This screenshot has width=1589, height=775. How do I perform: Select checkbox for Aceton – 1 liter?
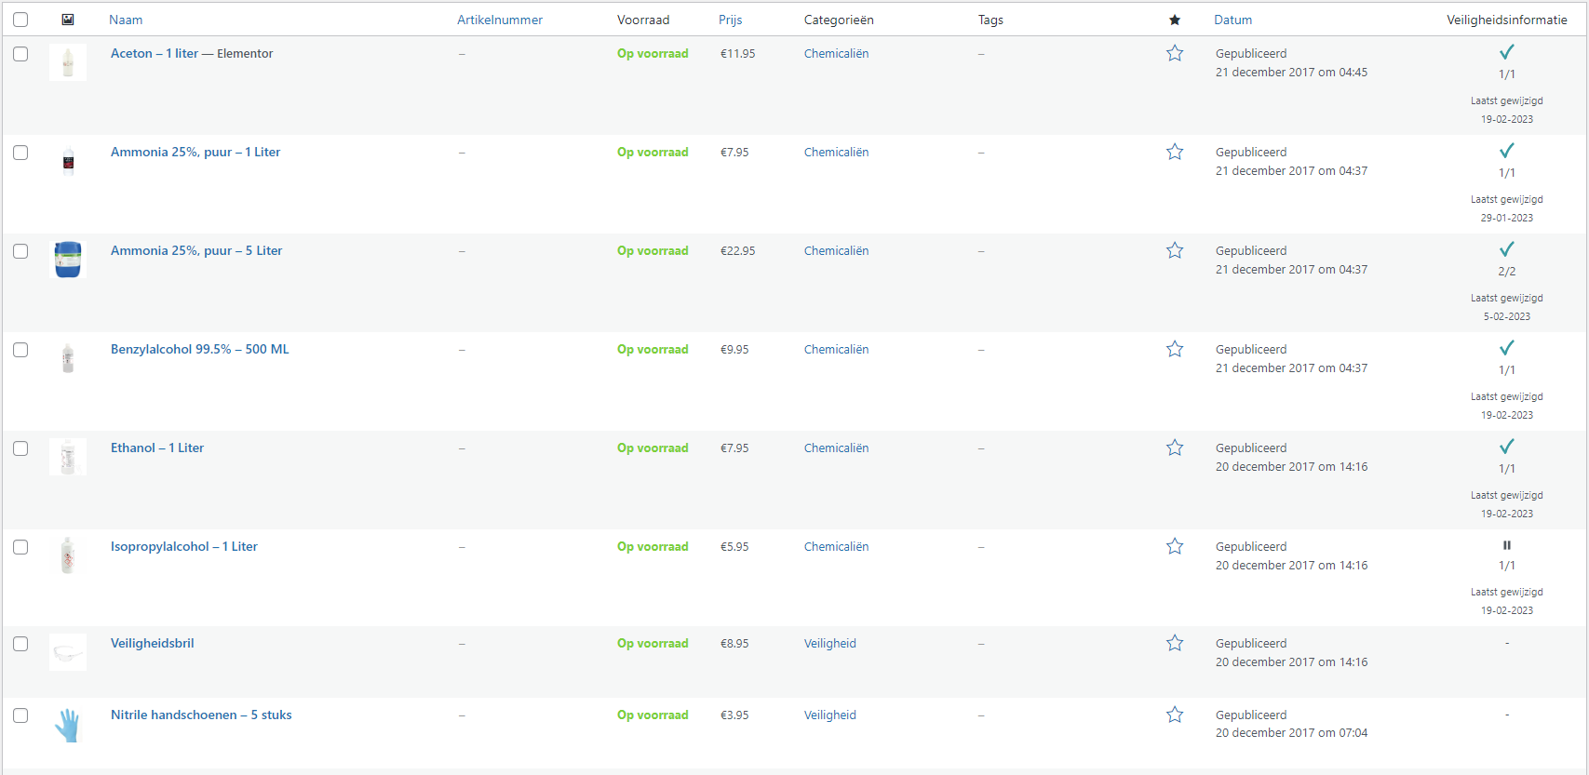click(20, 54)
